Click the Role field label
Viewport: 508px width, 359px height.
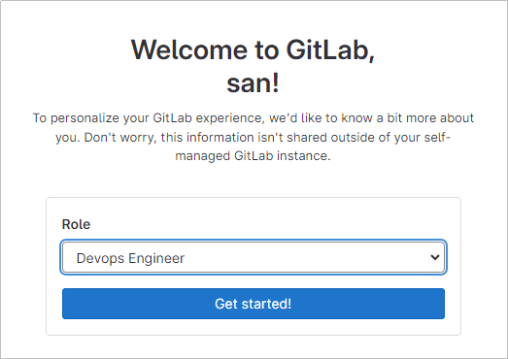[x=76, y=224]
